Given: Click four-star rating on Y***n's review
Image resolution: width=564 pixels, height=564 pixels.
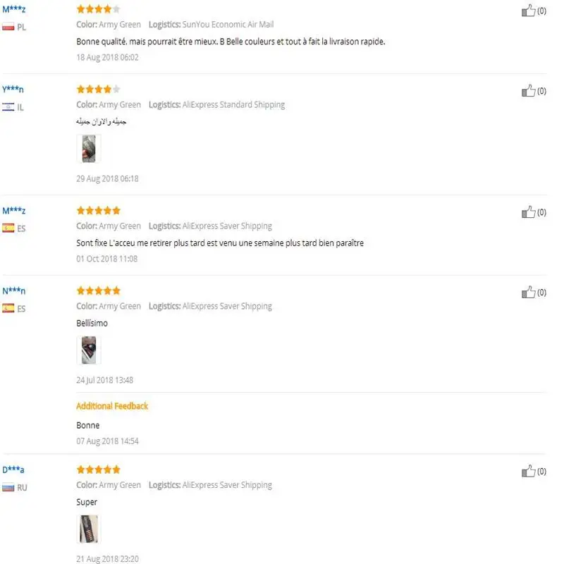Looking at the screenshot, I should [98, 89].
